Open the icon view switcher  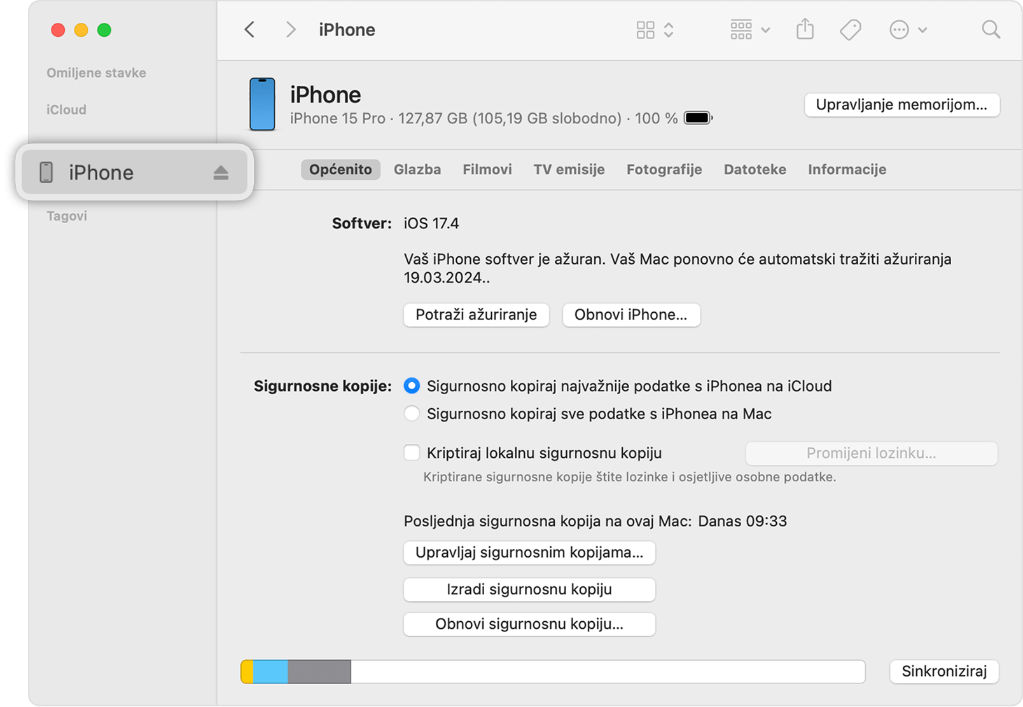[x=655, y=30]
